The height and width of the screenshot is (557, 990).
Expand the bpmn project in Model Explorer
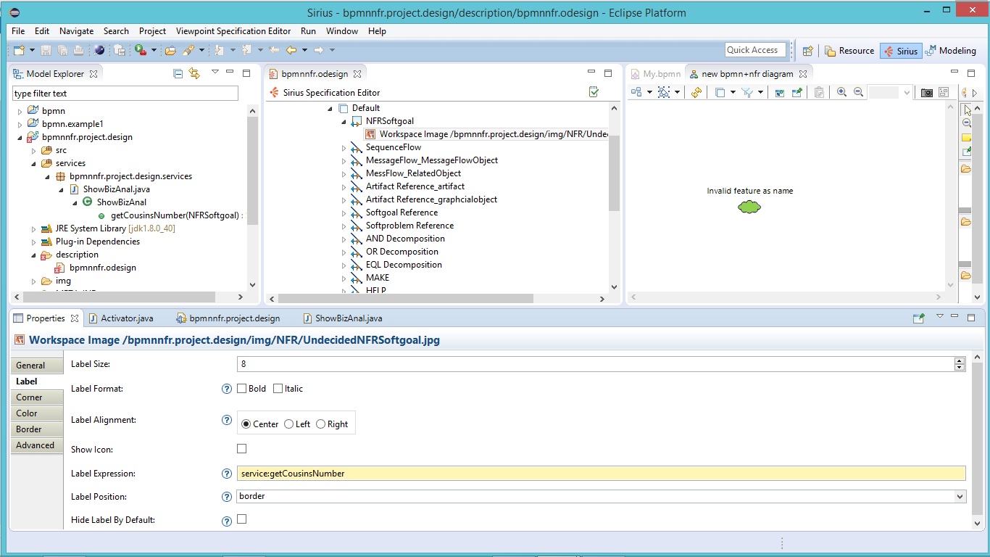tap(20, 112)
